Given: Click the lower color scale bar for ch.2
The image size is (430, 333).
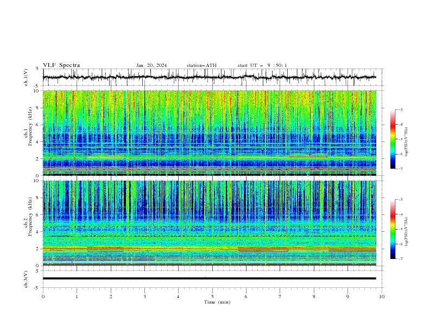Looking at the screenshot, I should [393, 229].
